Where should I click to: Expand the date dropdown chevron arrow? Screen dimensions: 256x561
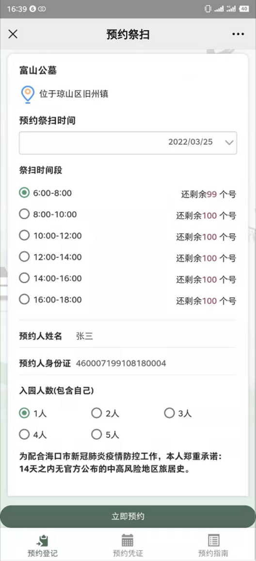coord(229,143)
